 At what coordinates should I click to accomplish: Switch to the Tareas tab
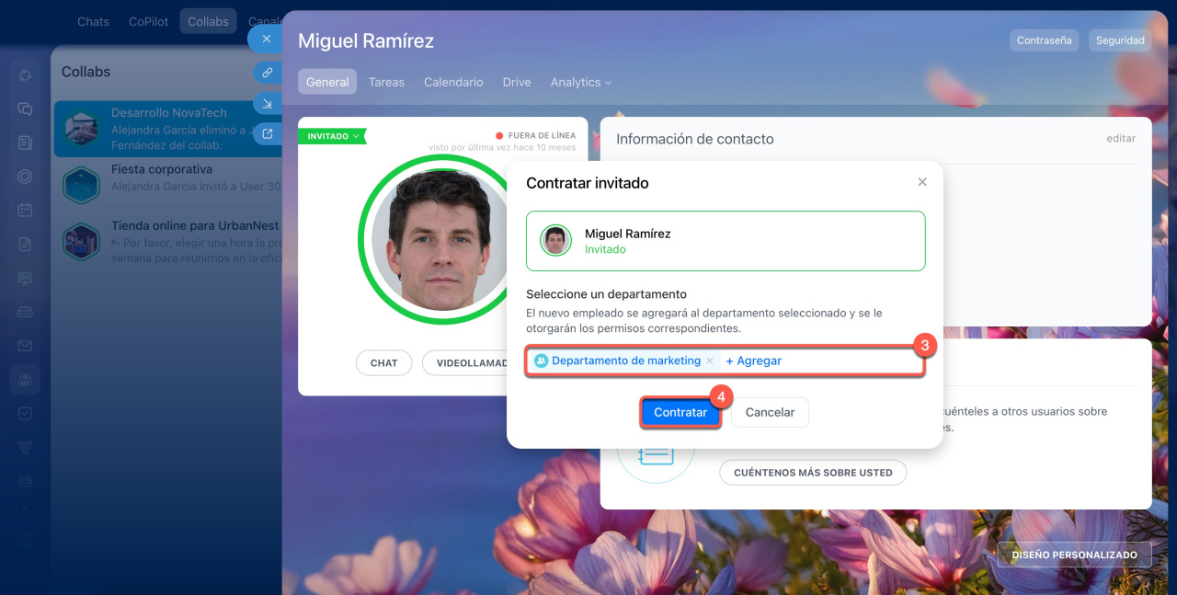tap(386, 82)
